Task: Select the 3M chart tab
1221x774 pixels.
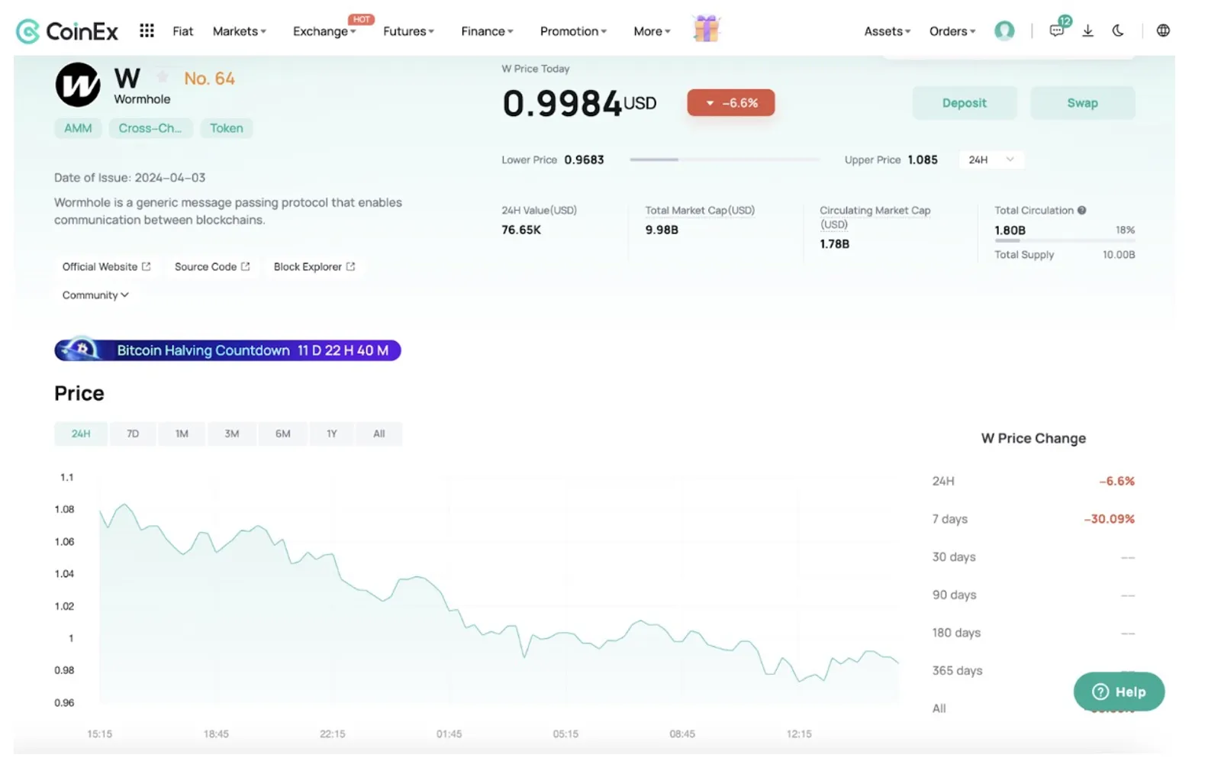Action: point(232,434)
